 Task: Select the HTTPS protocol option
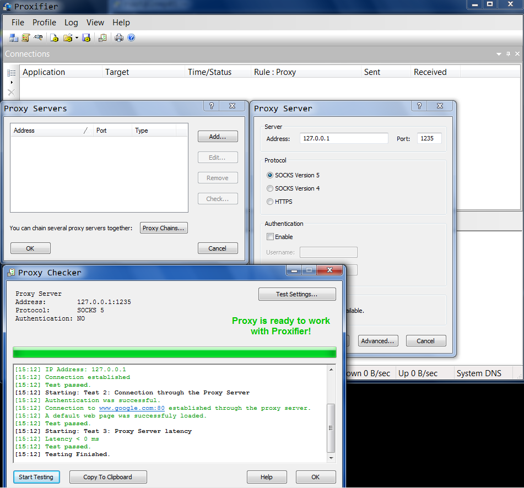[x=280, y=202]
